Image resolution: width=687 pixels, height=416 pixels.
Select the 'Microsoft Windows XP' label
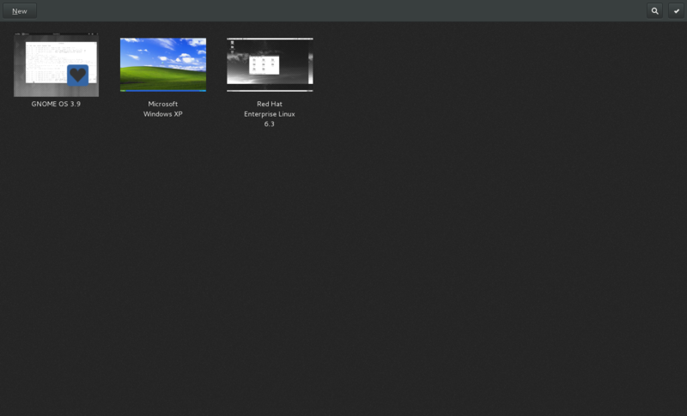pos(163,109)
